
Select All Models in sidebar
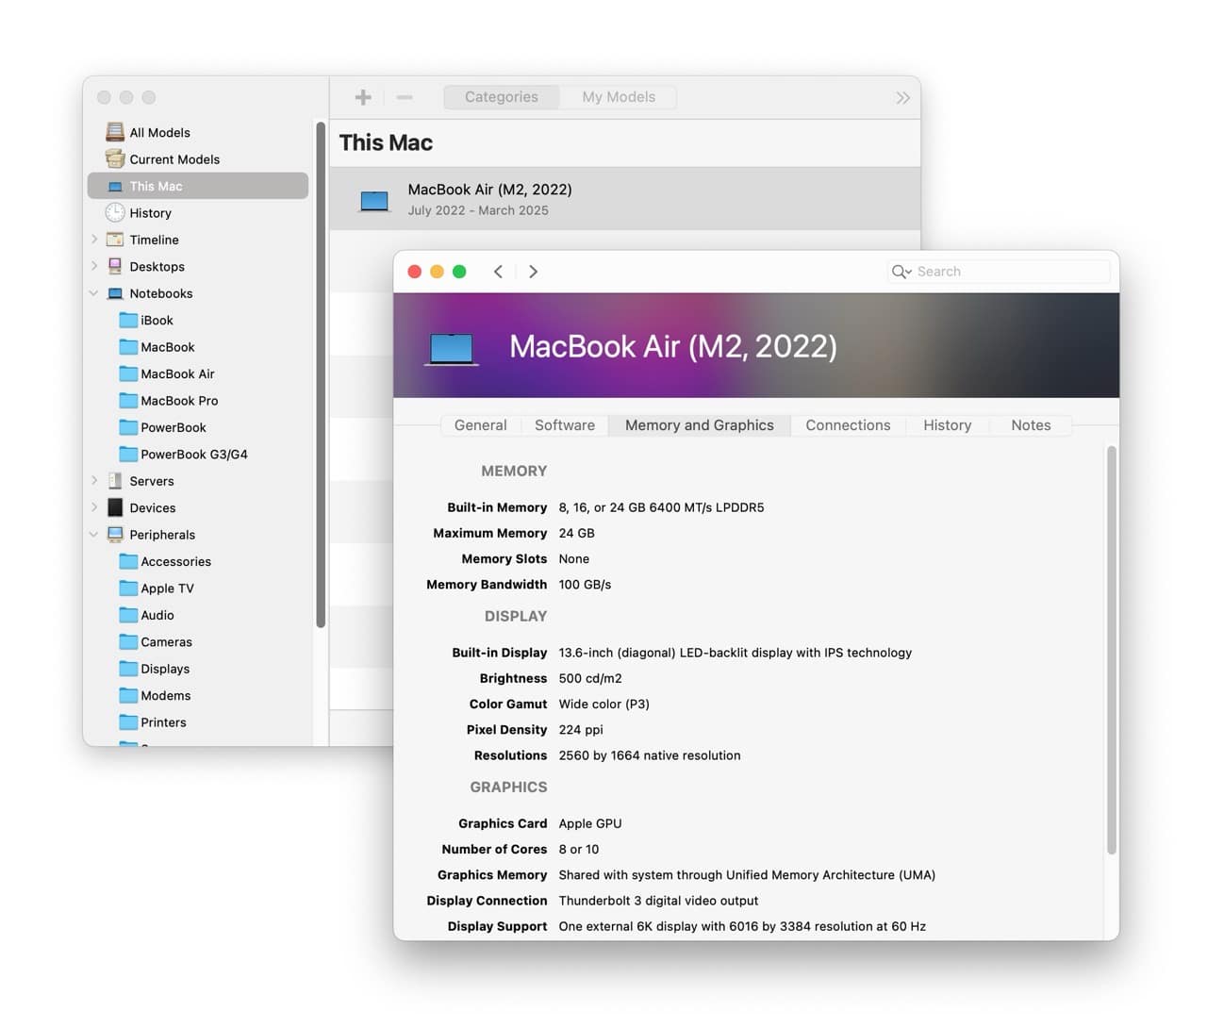tap(198, 132)
